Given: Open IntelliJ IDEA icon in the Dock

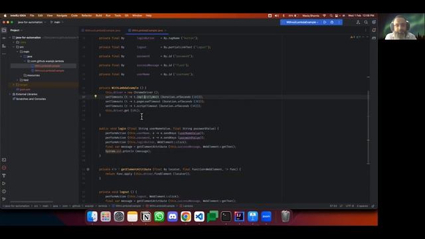Looking at the screenshot, I should pos(239,216).
